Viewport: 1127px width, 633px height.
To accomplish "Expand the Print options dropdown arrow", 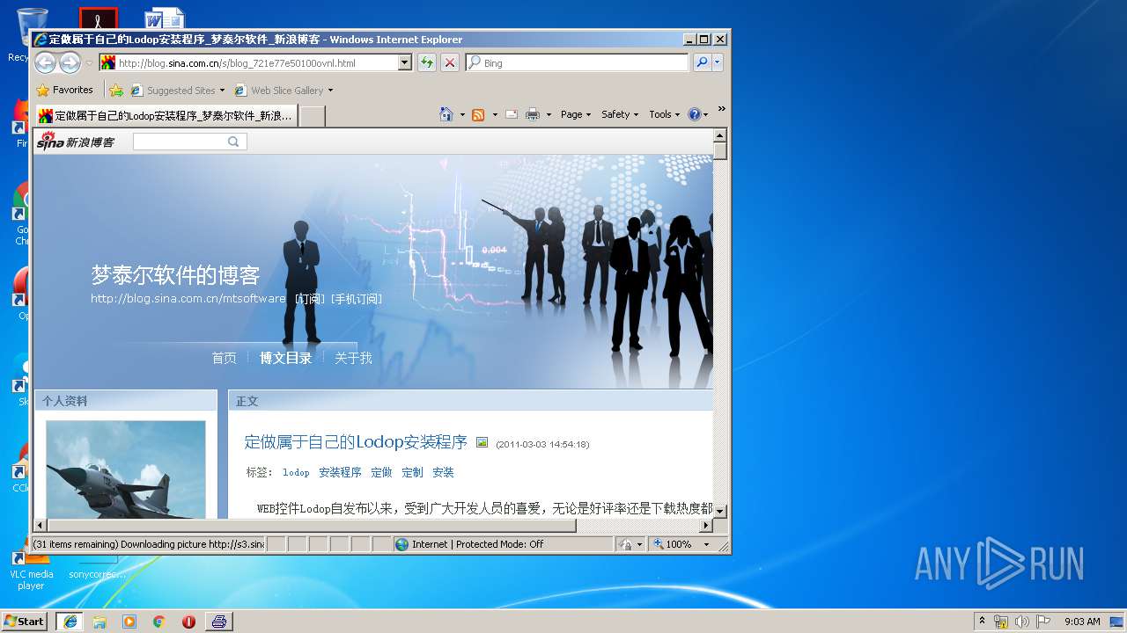I will (x=549, y=114).
